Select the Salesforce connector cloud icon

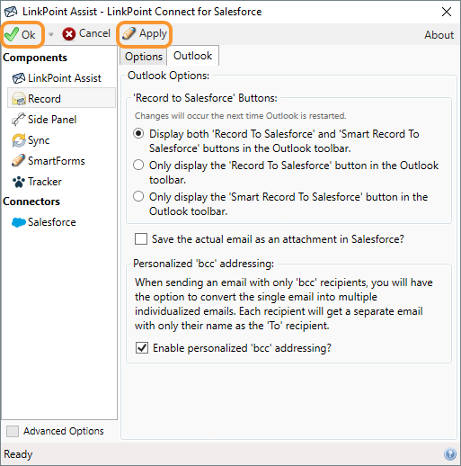[19, 222]
